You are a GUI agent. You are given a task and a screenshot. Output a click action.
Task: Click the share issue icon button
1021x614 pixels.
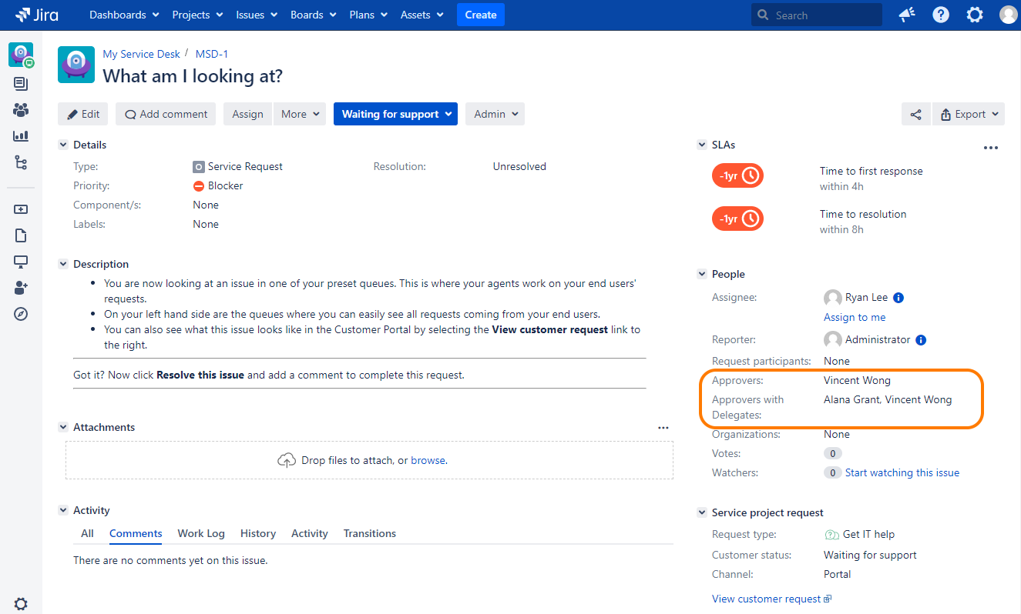coord(915,114)
